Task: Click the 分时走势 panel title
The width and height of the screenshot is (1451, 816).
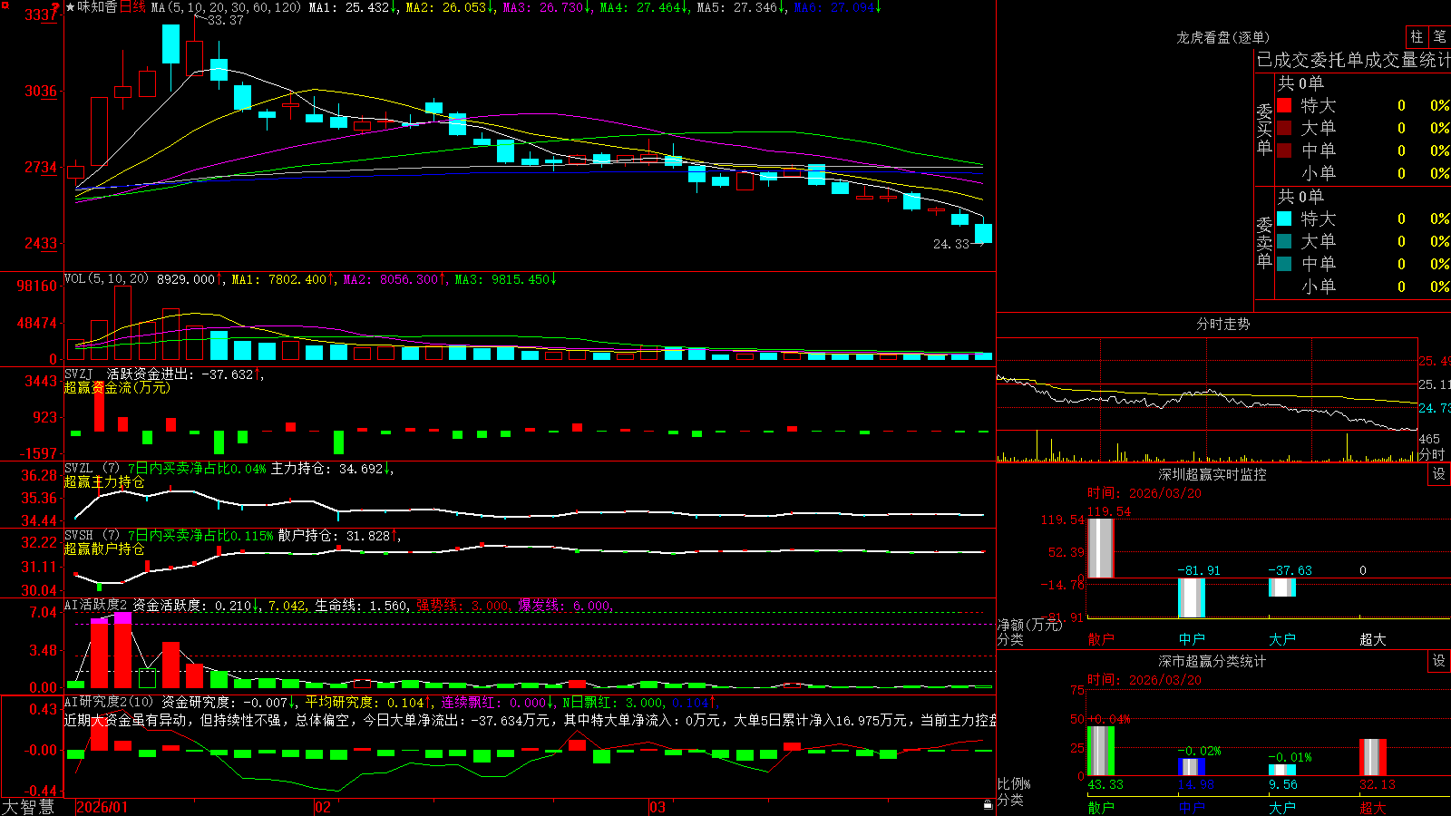Action: [x=1222, y=324]
